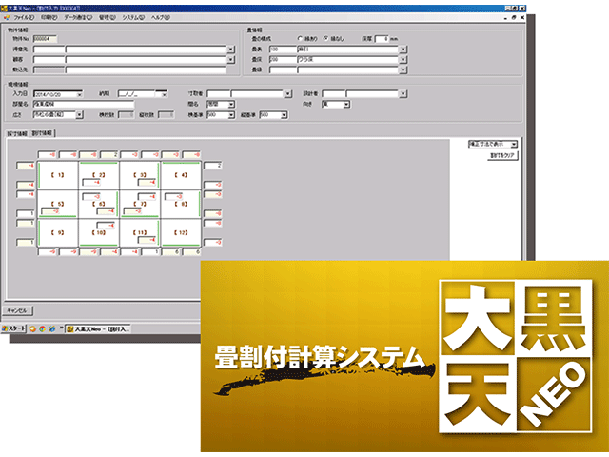Select tatami cell [ 9] in the layout
Viewport: 609px width, 457px height.
pos(57,232)
